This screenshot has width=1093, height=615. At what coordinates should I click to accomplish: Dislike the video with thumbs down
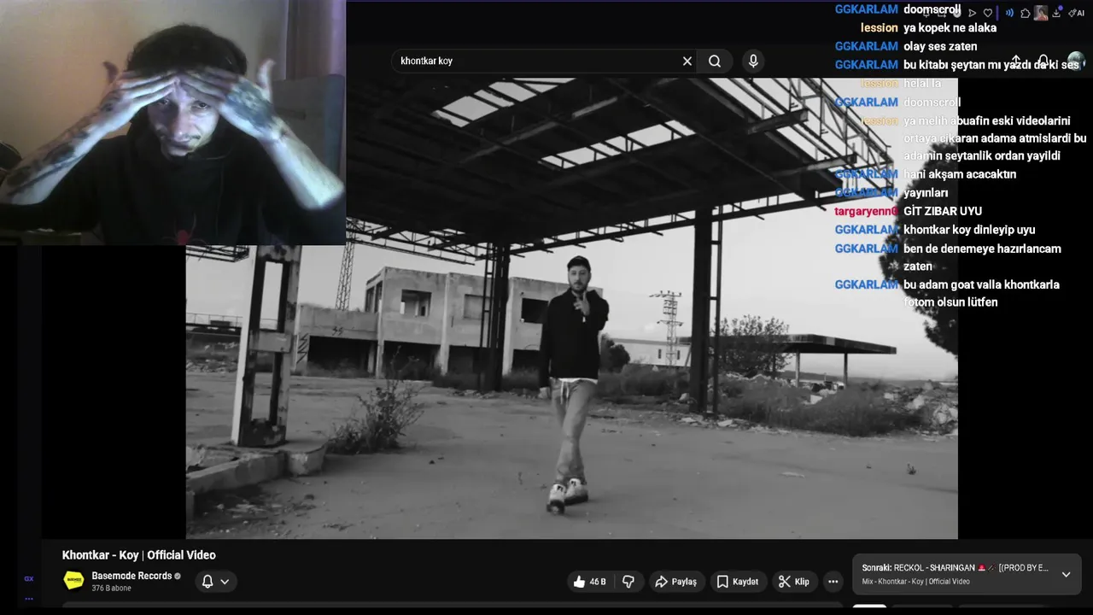(628, 582)
